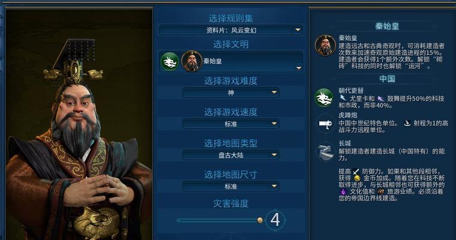The height and width of the screenshot is (240, 456).
Task: Click the gold coin icon in 长城 description
Action: tap(357, 178)
